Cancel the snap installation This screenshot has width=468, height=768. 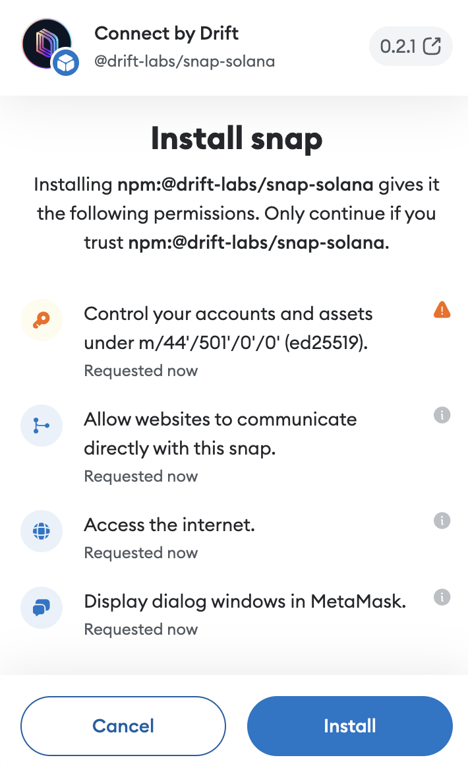click(x=123, y=726)
